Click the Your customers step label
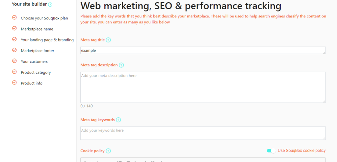Screen dimensions: 337x162 click(x=34, y=61)
